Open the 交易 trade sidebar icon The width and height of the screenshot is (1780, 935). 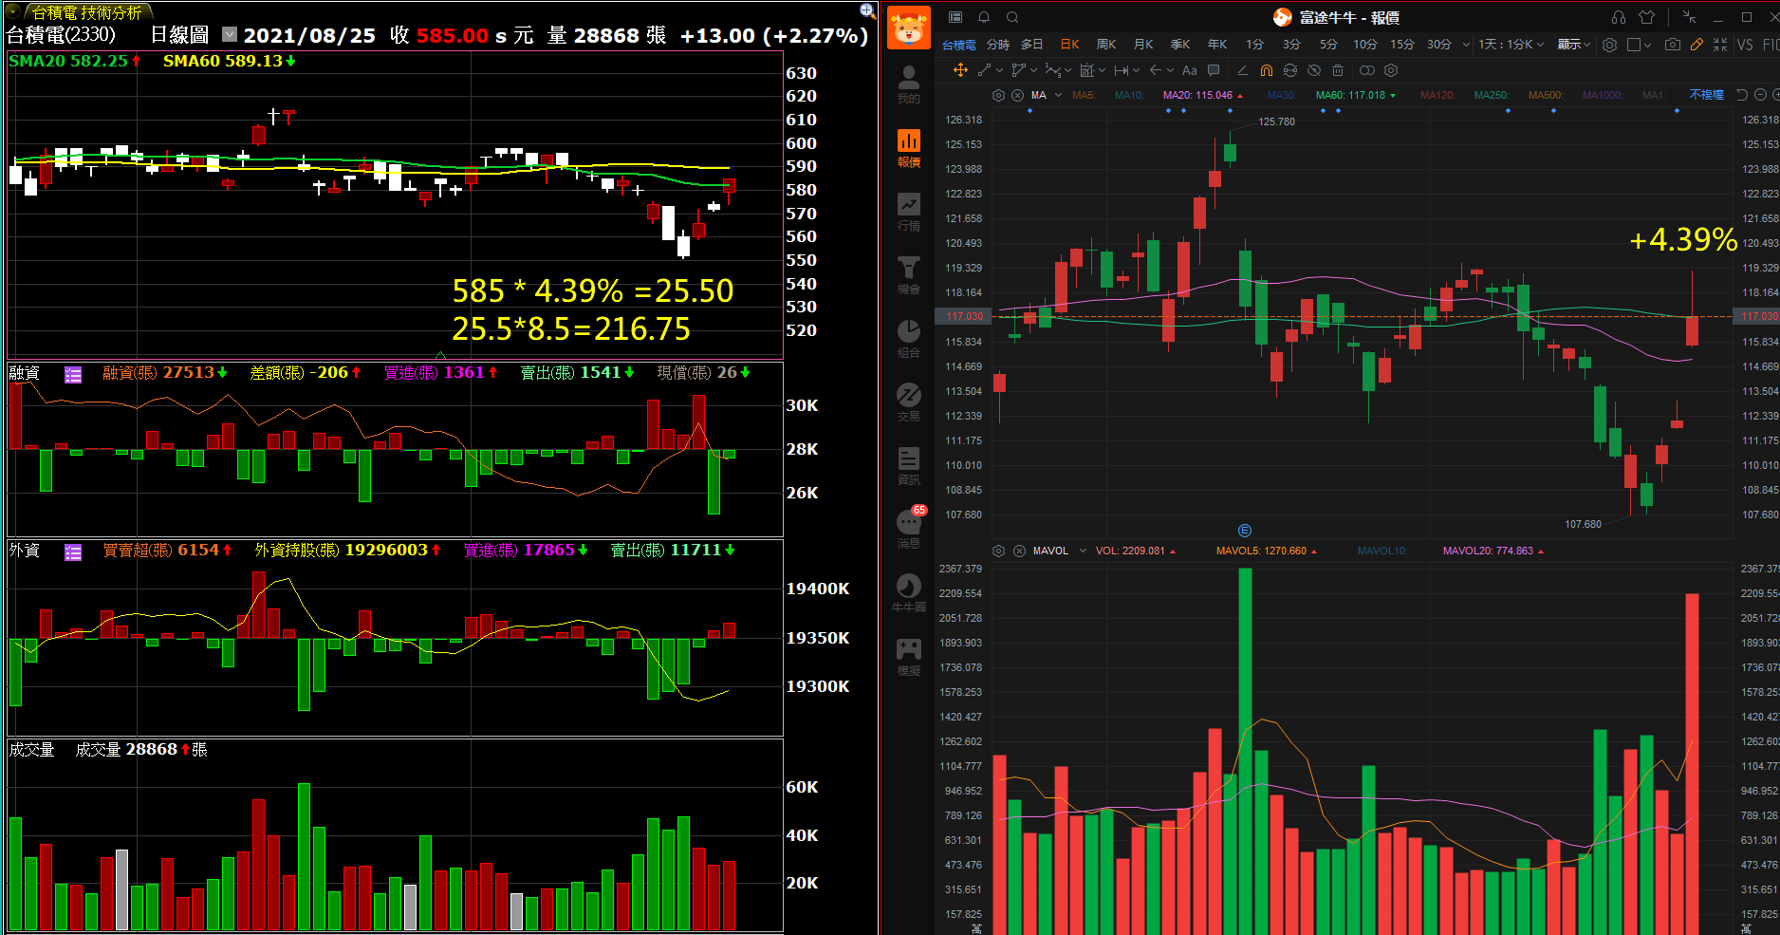click(x=908, y=402)
